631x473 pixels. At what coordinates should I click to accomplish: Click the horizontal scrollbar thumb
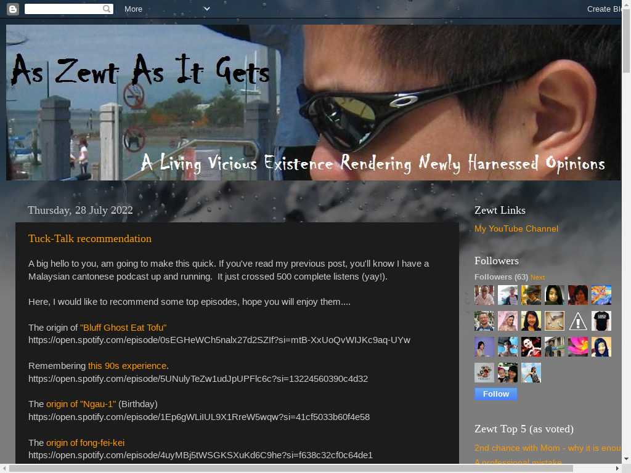pyautogui.click(x=291, y=469)
